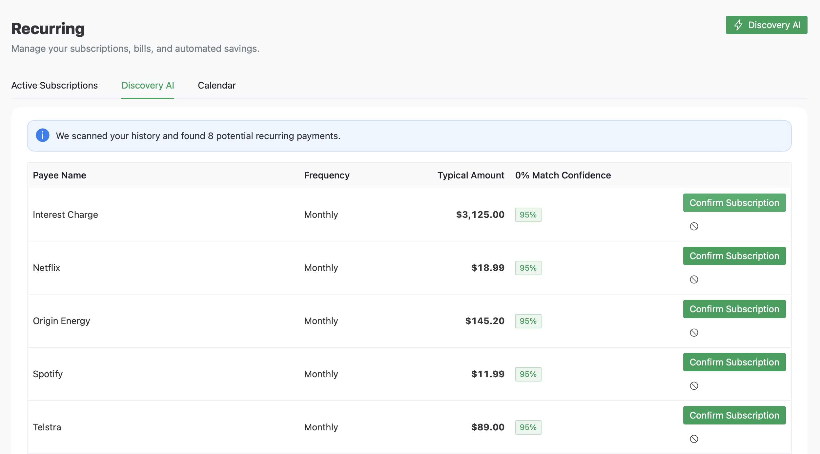Click Monthly frequency in the Origin Energy row
The width and height of the screenshot is (820, 454).
click(321, 321)
